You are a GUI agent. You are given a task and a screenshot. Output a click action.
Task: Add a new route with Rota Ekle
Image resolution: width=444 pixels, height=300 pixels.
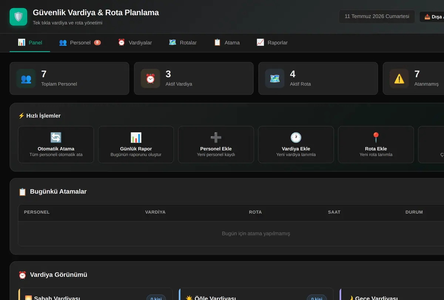coord(376,145)
